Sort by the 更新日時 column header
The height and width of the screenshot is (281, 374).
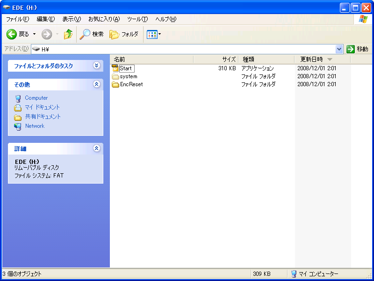click(323, 59)
